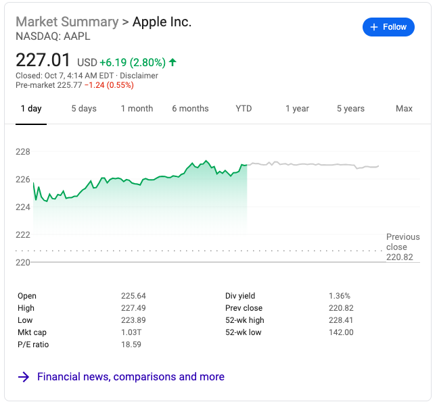Click the gray pre-market chart line
The image size is (437, 404).
point(311,164)
